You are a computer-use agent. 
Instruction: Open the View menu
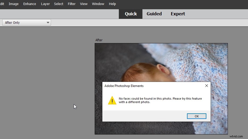(x=84, y=4)
